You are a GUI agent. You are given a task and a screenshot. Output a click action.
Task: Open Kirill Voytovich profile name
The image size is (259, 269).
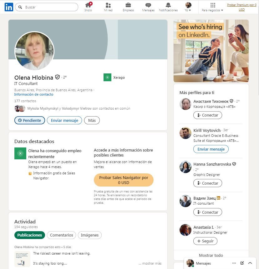pos(207,130)
